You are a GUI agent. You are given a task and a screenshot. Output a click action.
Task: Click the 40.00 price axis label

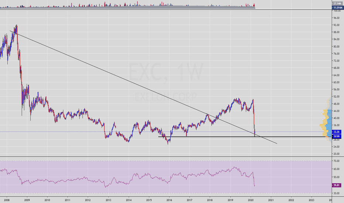click(x=337, y=118)
